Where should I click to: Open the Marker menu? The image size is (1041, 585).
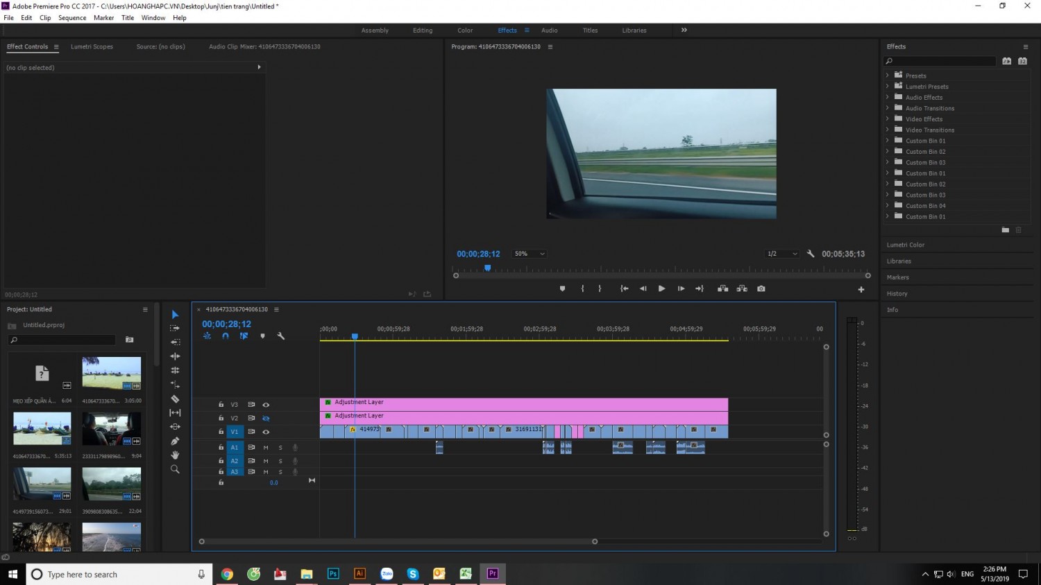pos(103,18)
